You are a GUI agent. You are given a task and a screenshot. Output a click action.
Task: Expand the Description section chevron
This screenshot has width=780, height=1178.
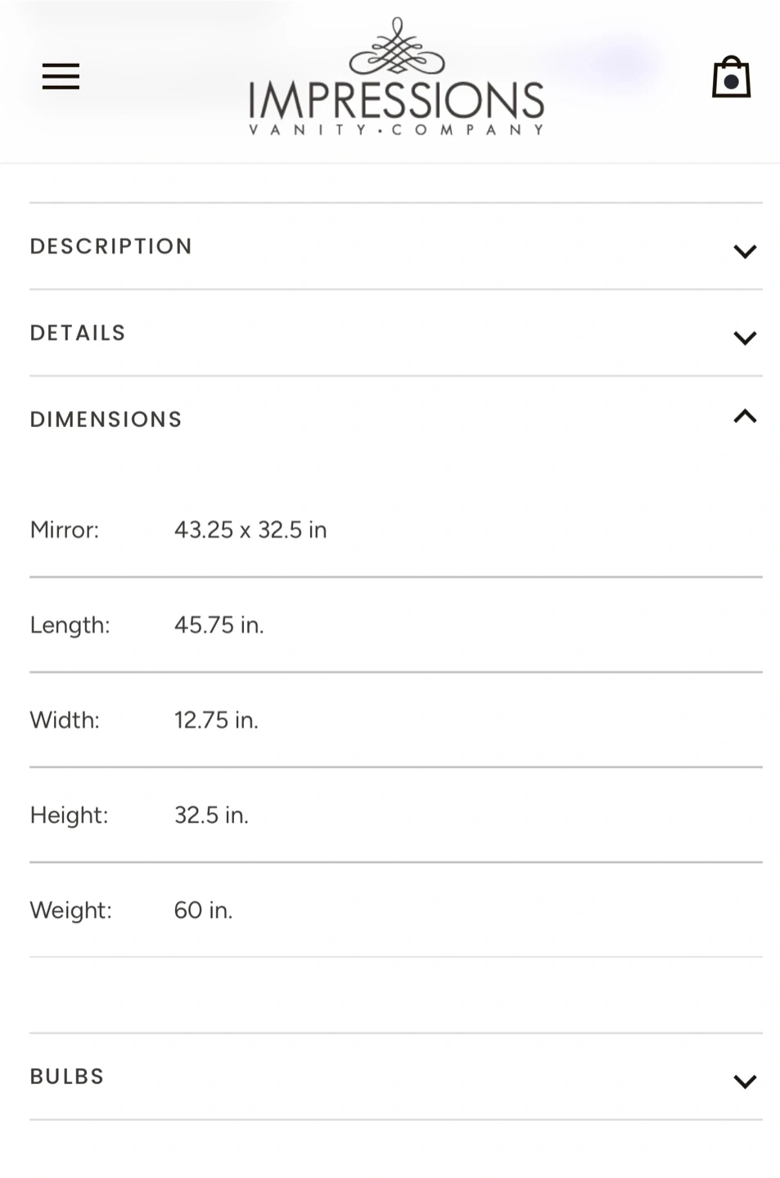pyautogui.click(x=744, y=251)
